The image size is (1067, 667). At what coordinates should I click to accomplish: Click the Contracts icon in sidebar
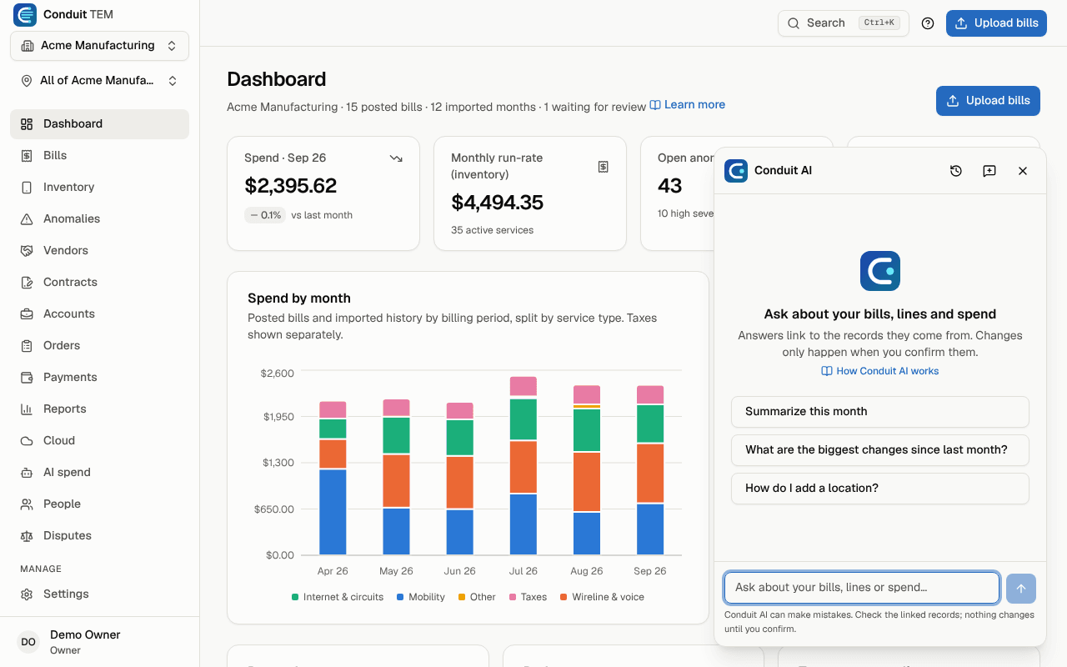(27, 283)
